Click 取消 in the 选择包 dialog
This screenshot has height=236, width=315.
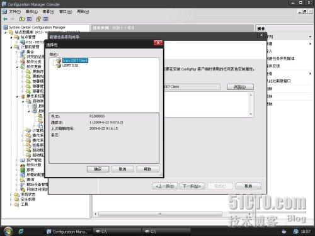pos(123,169)
